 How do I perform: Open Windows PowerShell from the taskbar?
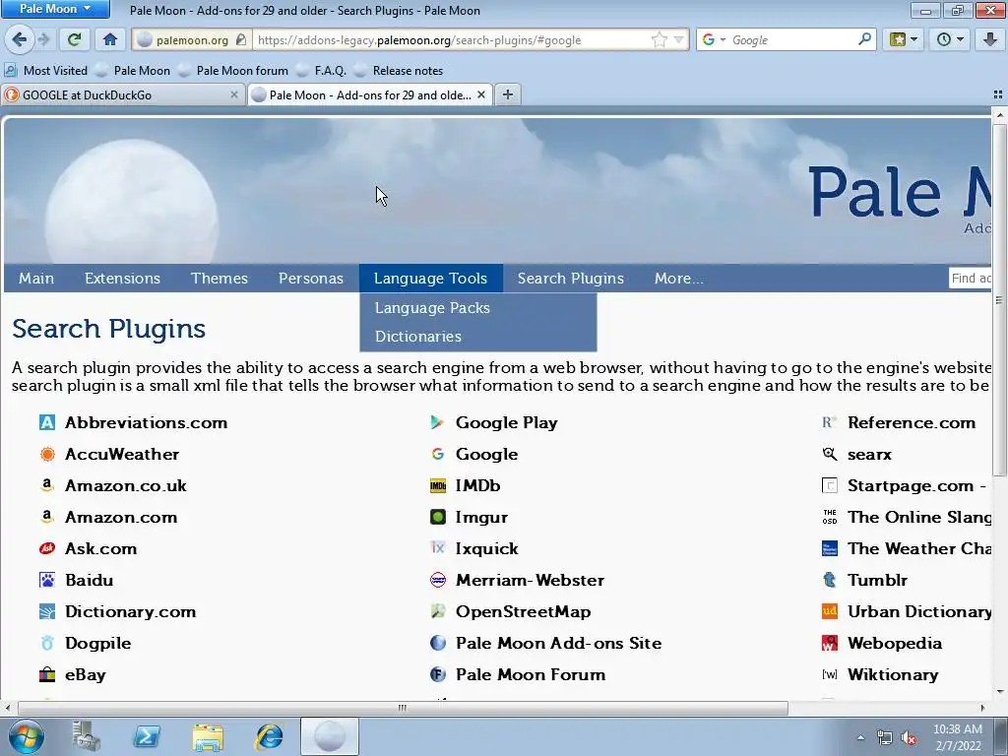click(x=147, y=736)
